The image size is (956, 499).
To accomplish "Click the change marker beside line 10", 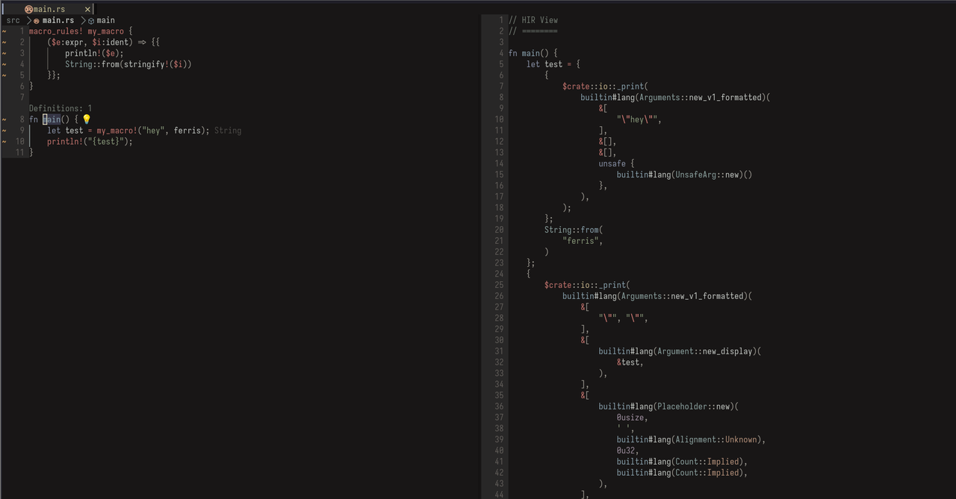I will 5,142.
